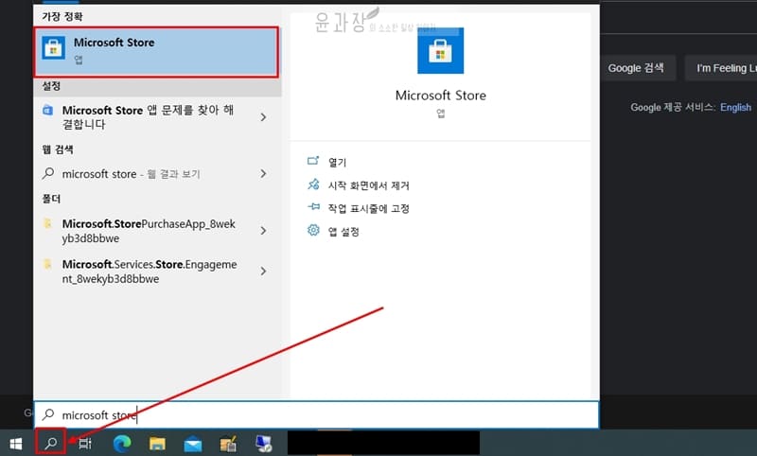Screen dimensions: 757x456
Task: Choose 작업 표시줄에 고정 option
Action: coord(368,208)
